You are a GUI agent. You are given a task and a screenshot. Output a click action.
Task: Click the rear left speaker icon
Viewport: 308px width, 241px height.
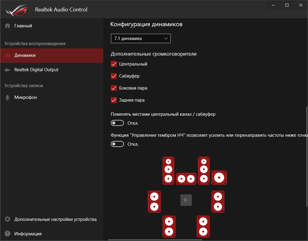pyautogui.click(x=169, y=226)
